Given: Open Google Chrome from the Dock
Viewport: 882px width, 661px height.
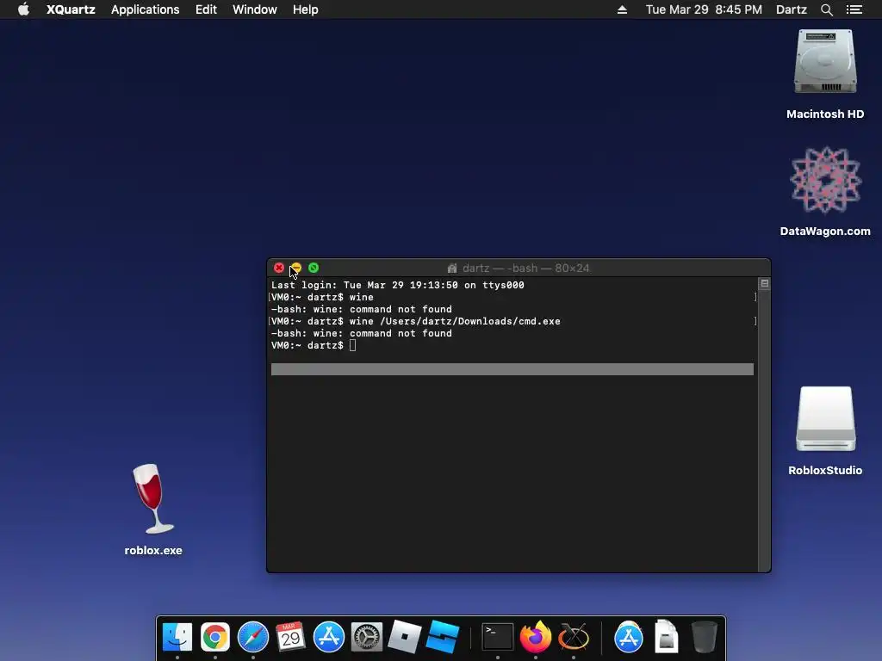Looking at the screenshot, I should coord(214,638).
